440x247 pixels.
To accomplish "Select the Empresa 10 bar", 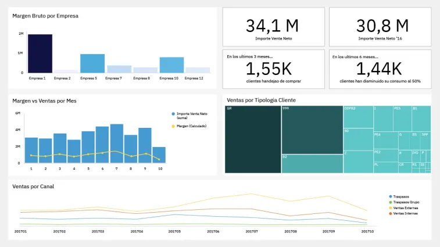I will (171, 65).
